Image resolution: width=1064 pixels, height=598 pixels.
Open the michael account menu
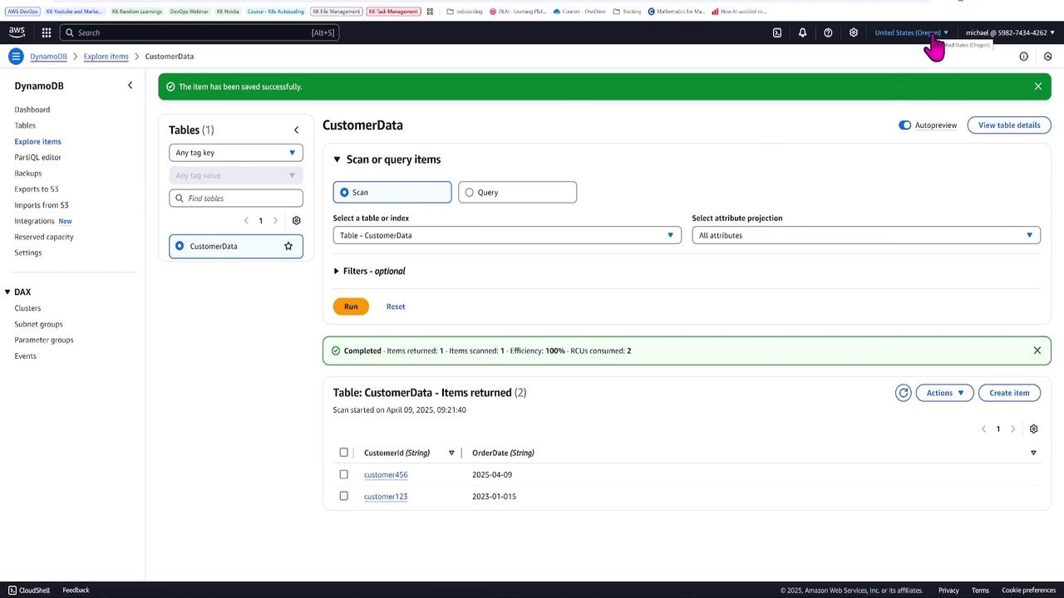(1010, 32)
